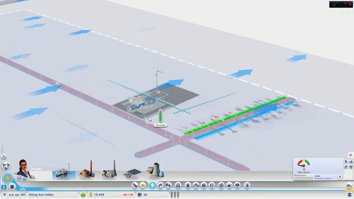Image resolution: width=354 pixels, height=199 pixels.
Task: Open the data layers stack icon
Action: point(350,195)
